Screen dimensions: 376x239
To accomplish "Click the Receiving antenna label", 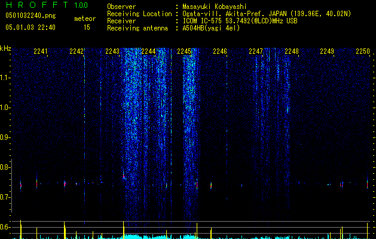I will tap(137, 28).
